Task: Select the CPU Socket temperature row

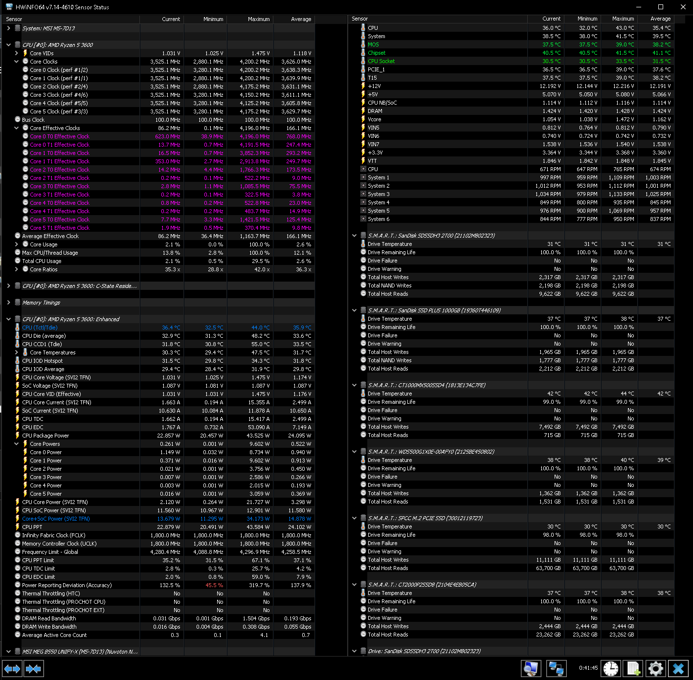Action: coord(512,61)
